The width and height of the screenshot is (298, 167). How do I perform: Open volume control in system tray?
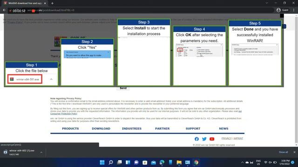pyautogui.click(x=270, y=162)
